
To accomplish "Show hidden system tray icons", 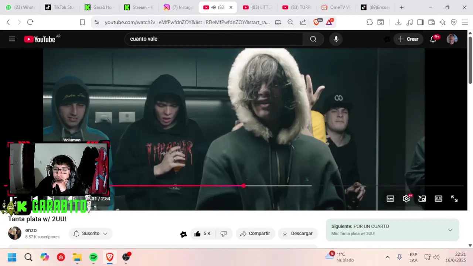I will (x=387, y=257).
